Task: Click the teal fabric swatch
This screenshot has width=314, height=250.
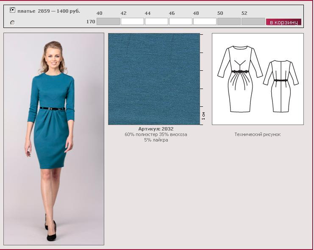Action: tap(154, 79)
